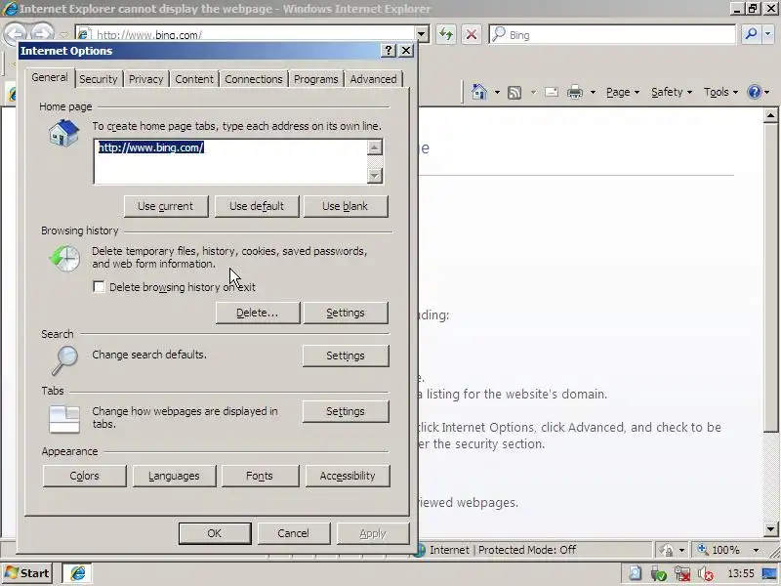This screenshot has height=586, width=781.
Task: Click the page icon in the address bar
Action: click(83, 34)
